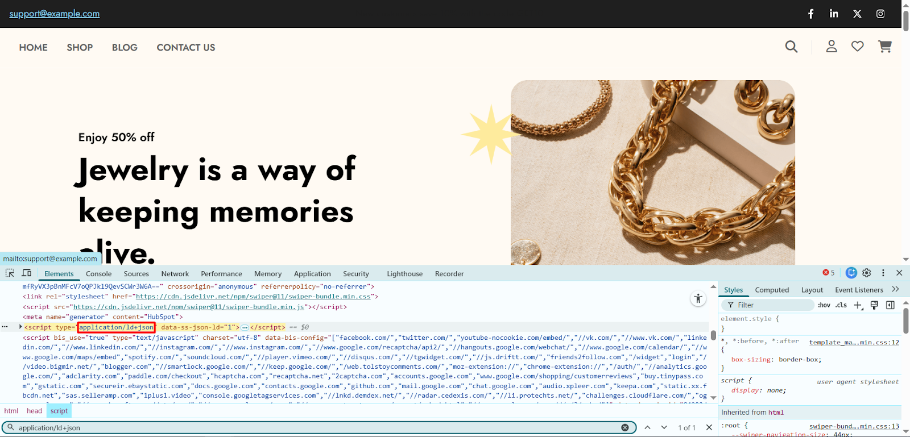Screen dimensions: 910x437
Task: Switch to the Console tab
Action: 98,274
